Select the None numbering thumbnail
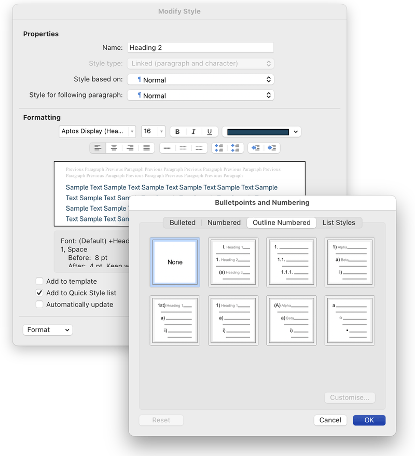Screen dimensions: 415x456 click(175, 261)
